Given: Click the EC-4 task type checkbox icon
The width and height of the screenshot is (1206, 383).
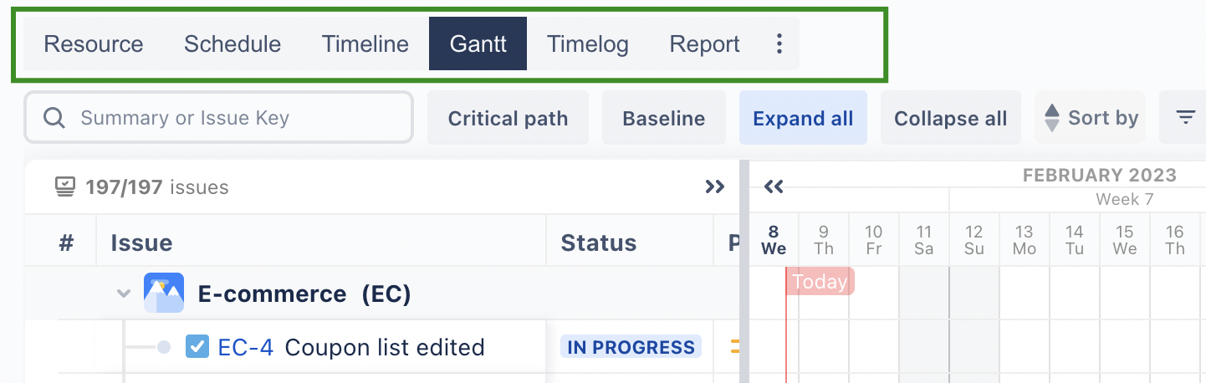Looking at the screenshot, I should tap(197, 346).
